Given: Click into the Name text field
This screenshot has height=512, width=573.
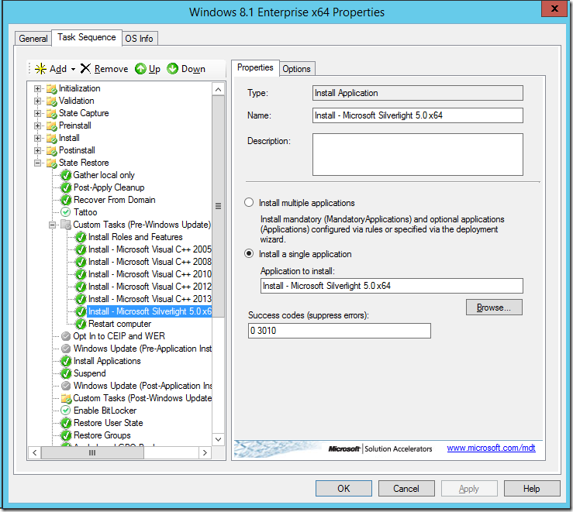Looking at the screenshot, I should tap(418, 115).
